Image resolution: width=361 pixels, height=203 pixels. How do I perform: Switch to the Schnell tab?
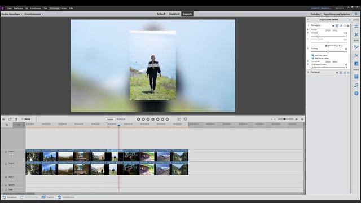[161, 14]
